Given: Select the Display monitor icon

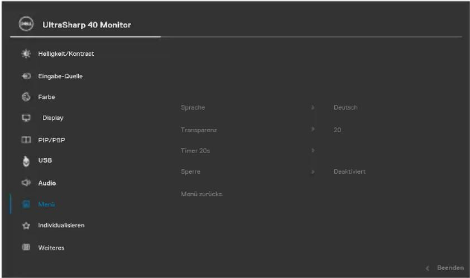Looking at the screenshot, I should [26, 118].
